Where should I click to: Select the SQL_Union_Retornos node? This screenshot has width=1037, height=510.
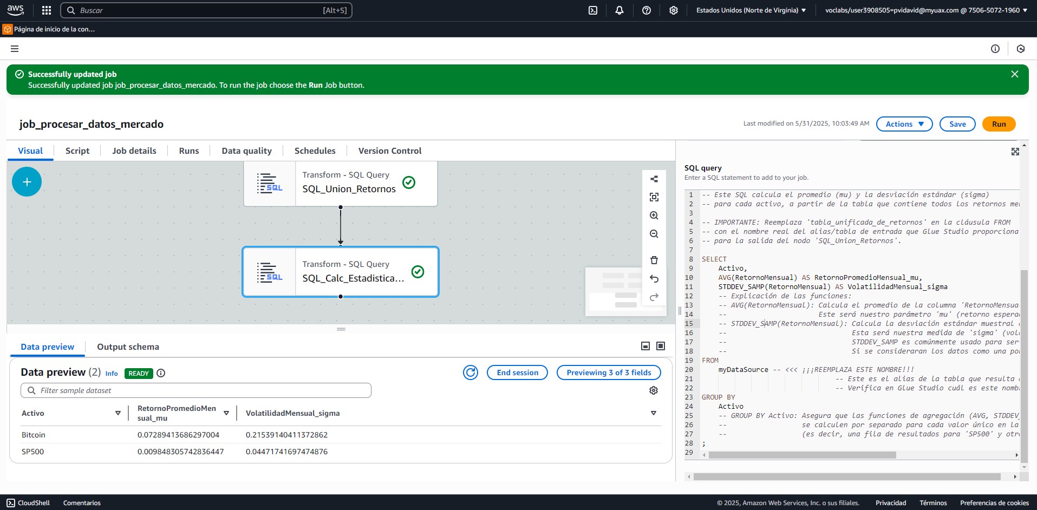tap(340, 183)
